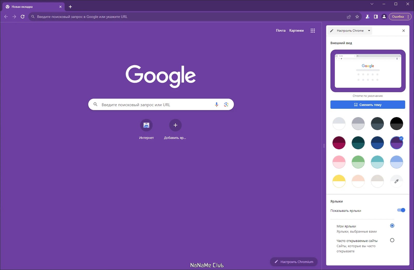This screenshot has height=270, width=414.
Task: Click the Google search box on page
Action: coord(161,105)
